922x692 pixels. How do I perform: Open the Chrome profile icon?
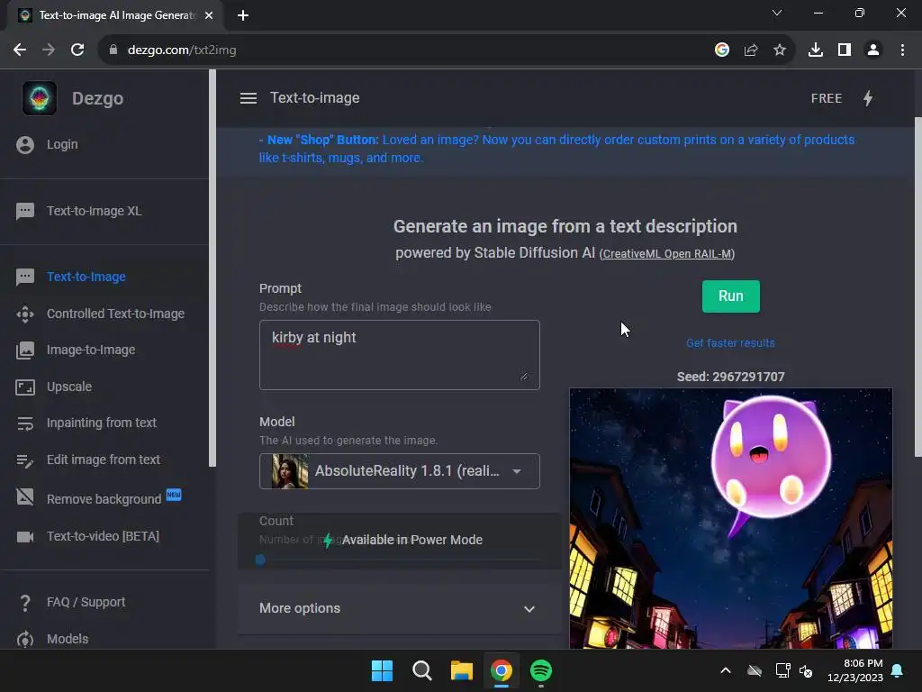(x=873, y=50)
